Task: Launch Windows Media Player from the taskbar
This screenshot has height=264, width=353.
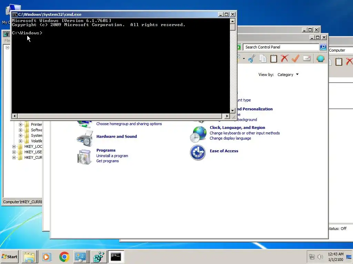Action: coord(47,257)
